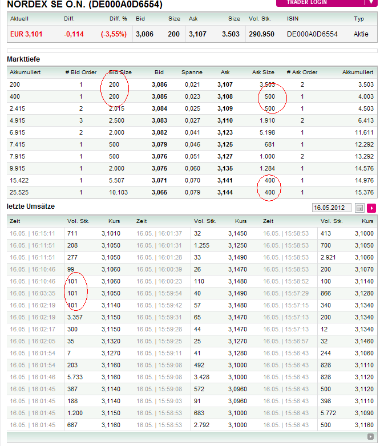Click the # Bid Order column header
Screen dimensions: 380x446
pos(81,72)
